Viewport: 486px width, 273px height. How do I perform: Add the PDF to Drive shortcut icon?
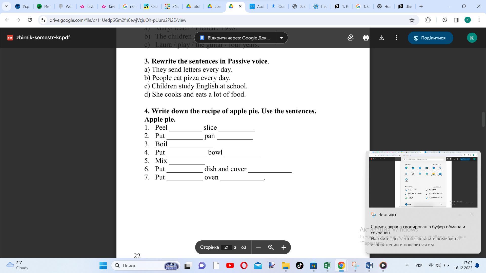click(351, 38)
